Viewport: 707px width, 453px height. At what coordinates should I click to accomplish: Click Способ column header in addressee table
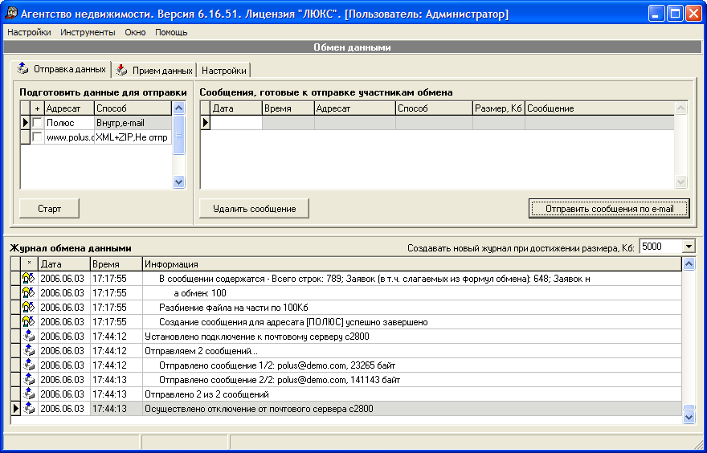click(x=133, y=108)
